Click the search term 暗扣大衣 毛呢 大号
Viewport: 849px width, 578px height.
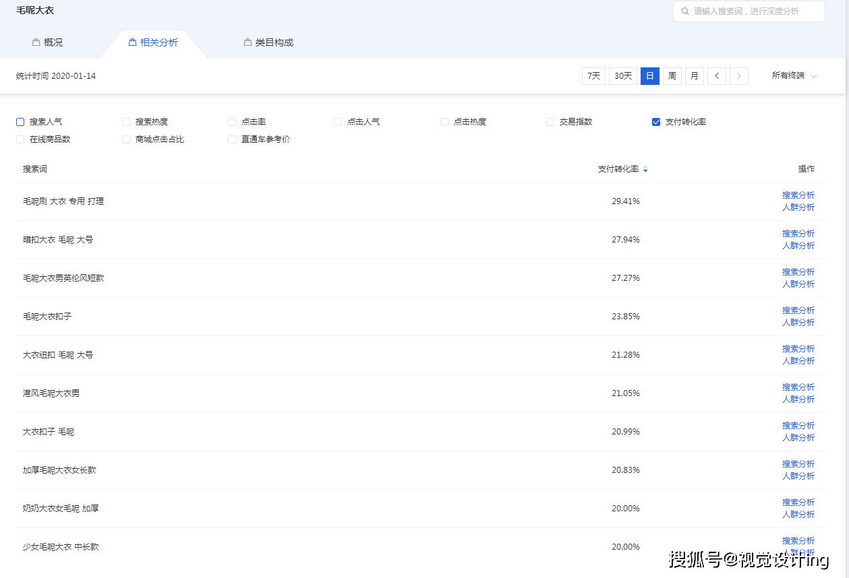point(58,240)
